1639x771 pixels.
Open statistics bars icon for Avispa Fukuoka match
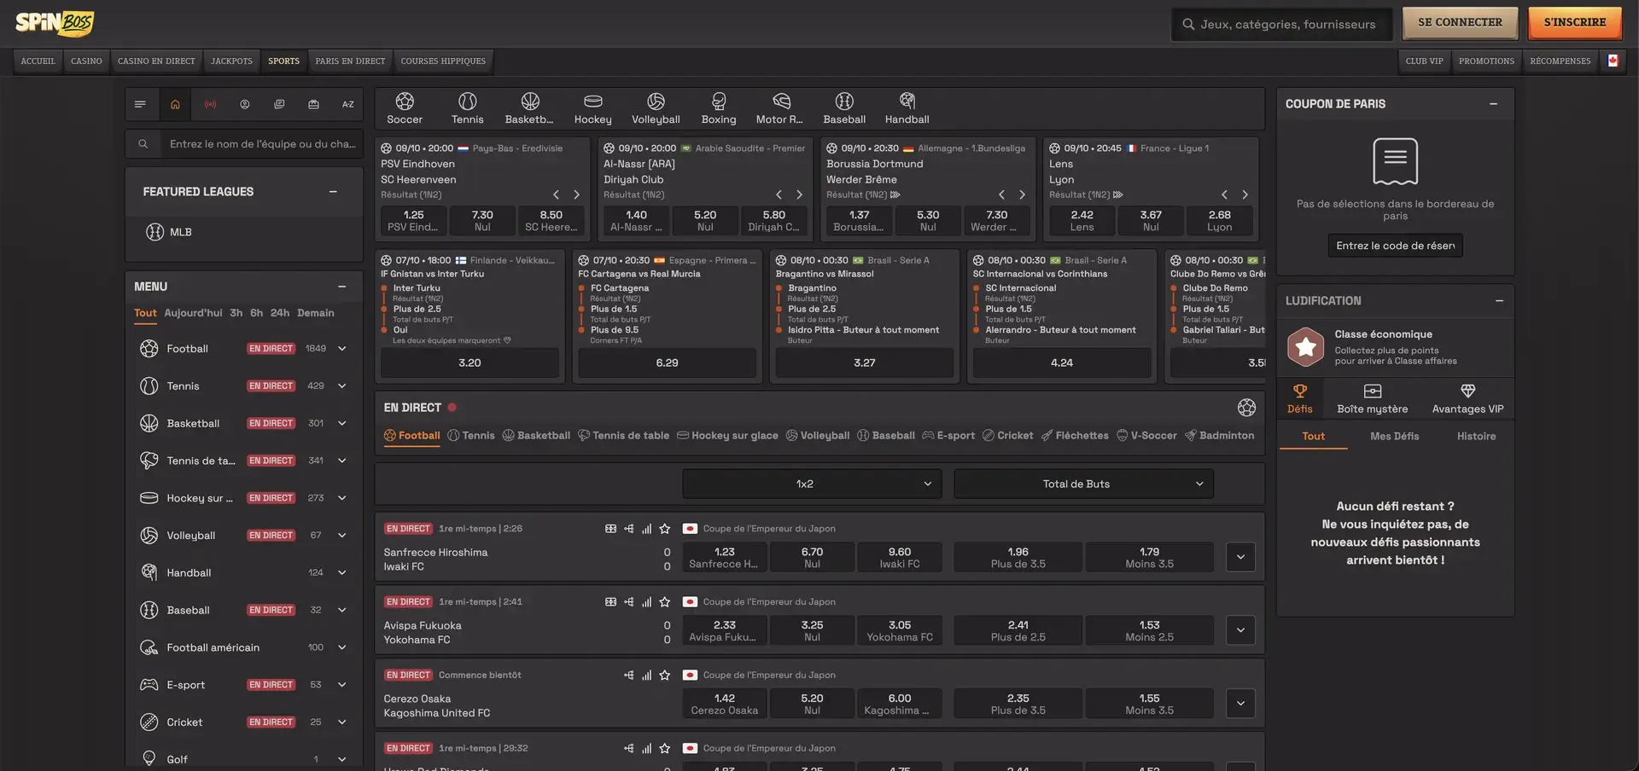tap(647, 602)
